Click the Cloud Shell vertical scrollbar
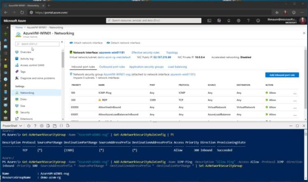The image size is (308, 182). coord(305,155)
